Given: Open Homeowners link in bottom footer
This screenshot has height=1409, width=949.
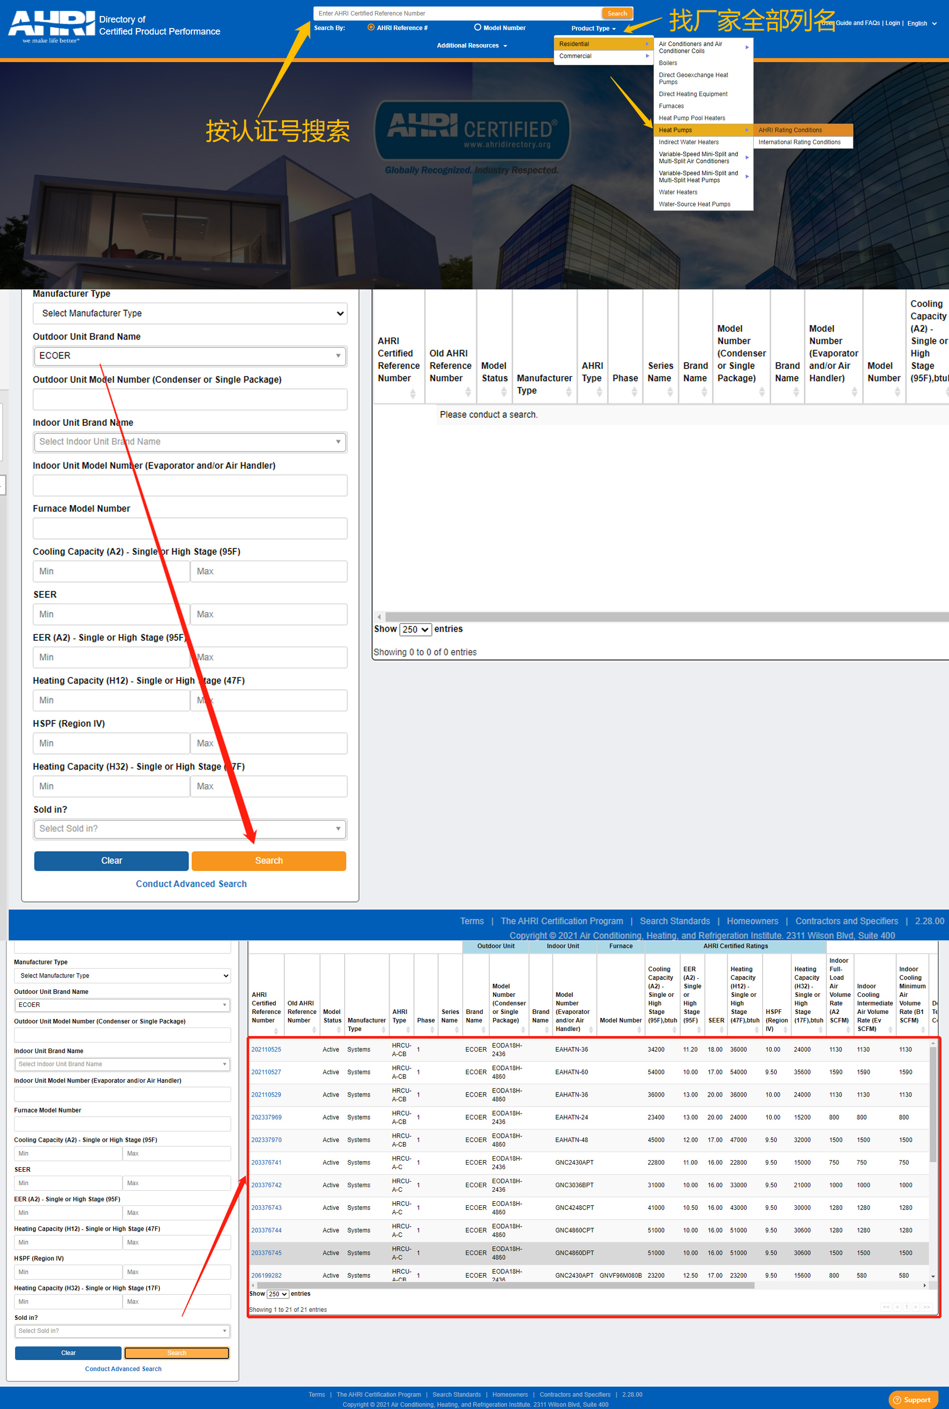Looking at the screenshot, I should [510, 1394].
